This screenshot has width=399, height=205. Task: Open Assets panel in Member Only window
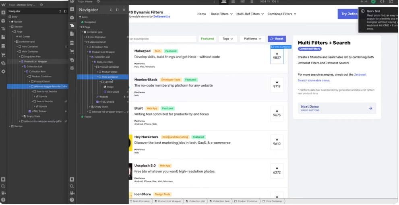tap(3, 63)
